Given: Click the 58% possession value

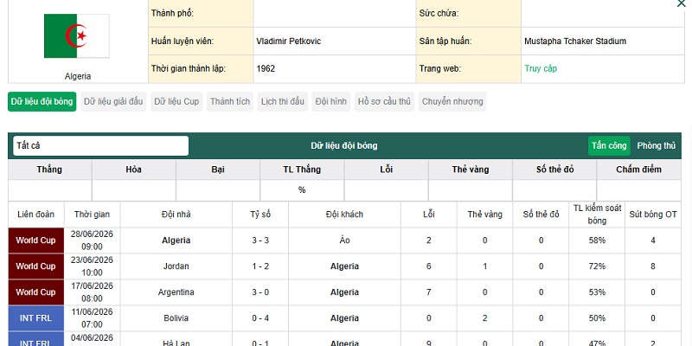Looking at the screenshot, I should (597, 240).
